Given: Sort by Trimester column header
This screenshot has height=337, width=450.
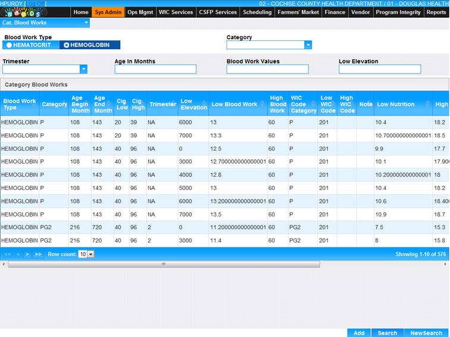Looking at the screenshot, I should (x=162, y=104).
